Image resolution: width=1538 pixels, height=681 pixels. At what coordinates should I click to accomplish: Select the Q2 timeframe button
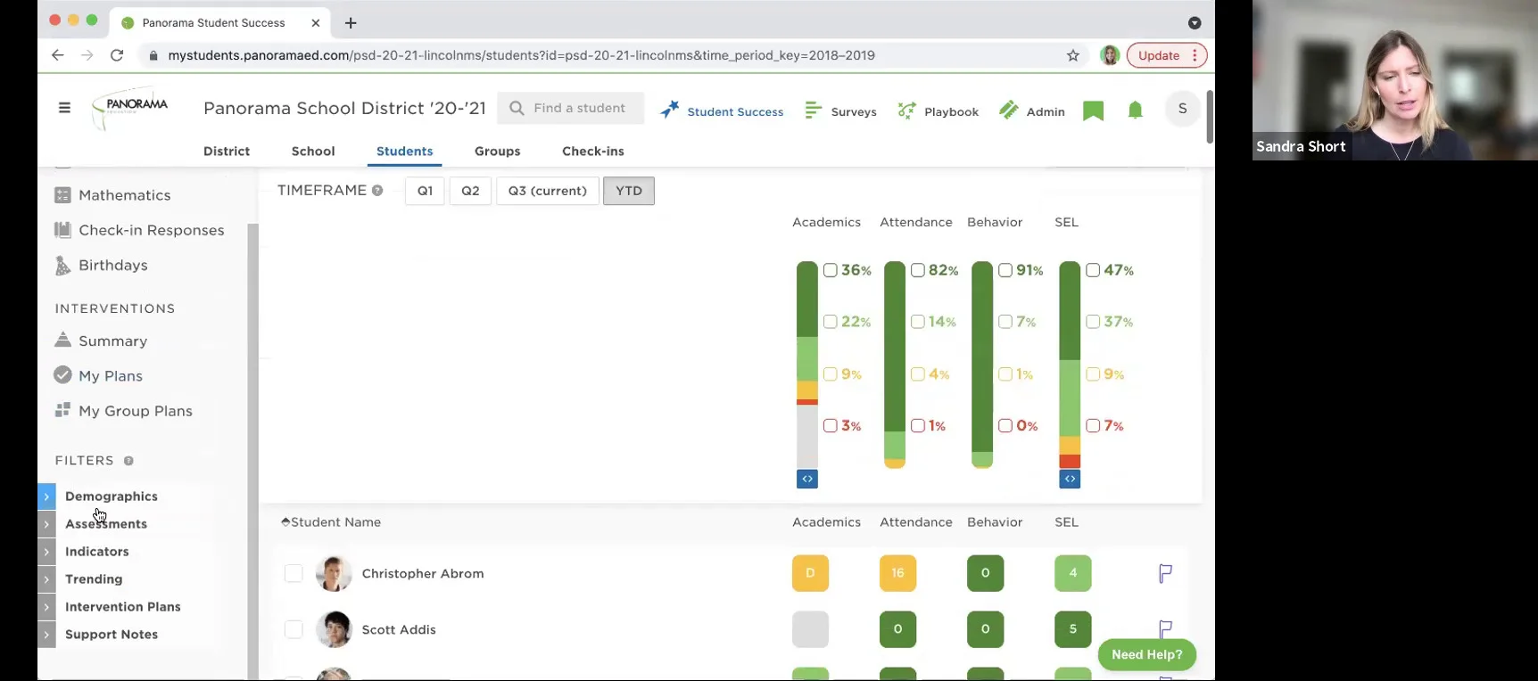(x=470, y=191)
